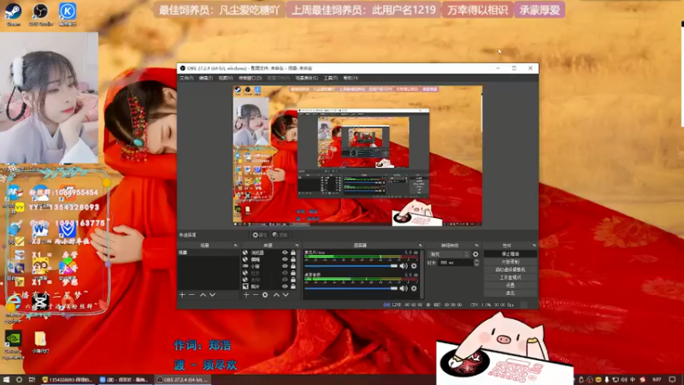Screen dimensions: 684x385
Task: Toggle visibility of second globe source
Action: pyautogui.click(x=285, y=259)
